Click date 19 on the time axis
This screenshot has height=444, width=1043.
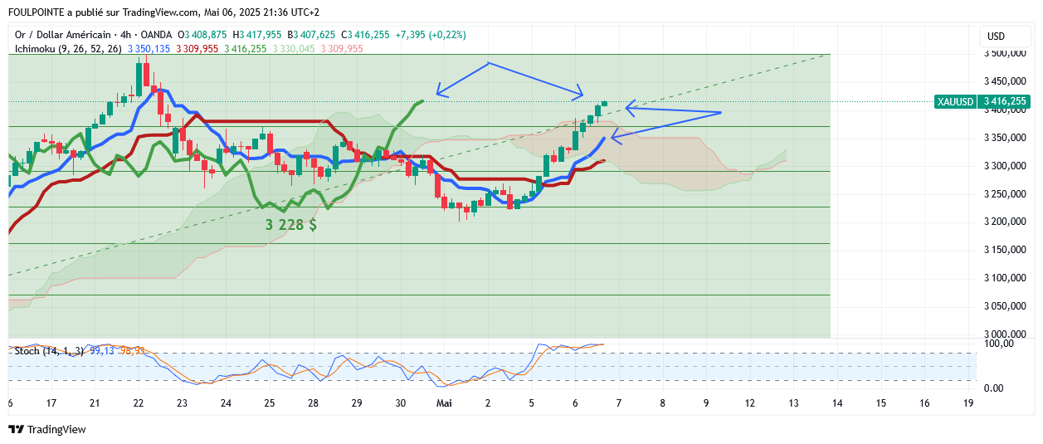point(968,403)
